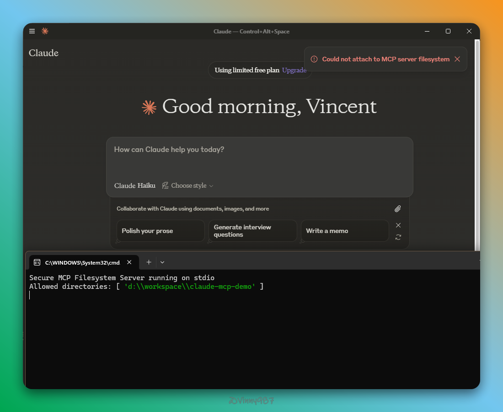Type in the 'How can Claude help' field
The width and height of the screenshot is (503, 412).
click(x=259, y=158)
